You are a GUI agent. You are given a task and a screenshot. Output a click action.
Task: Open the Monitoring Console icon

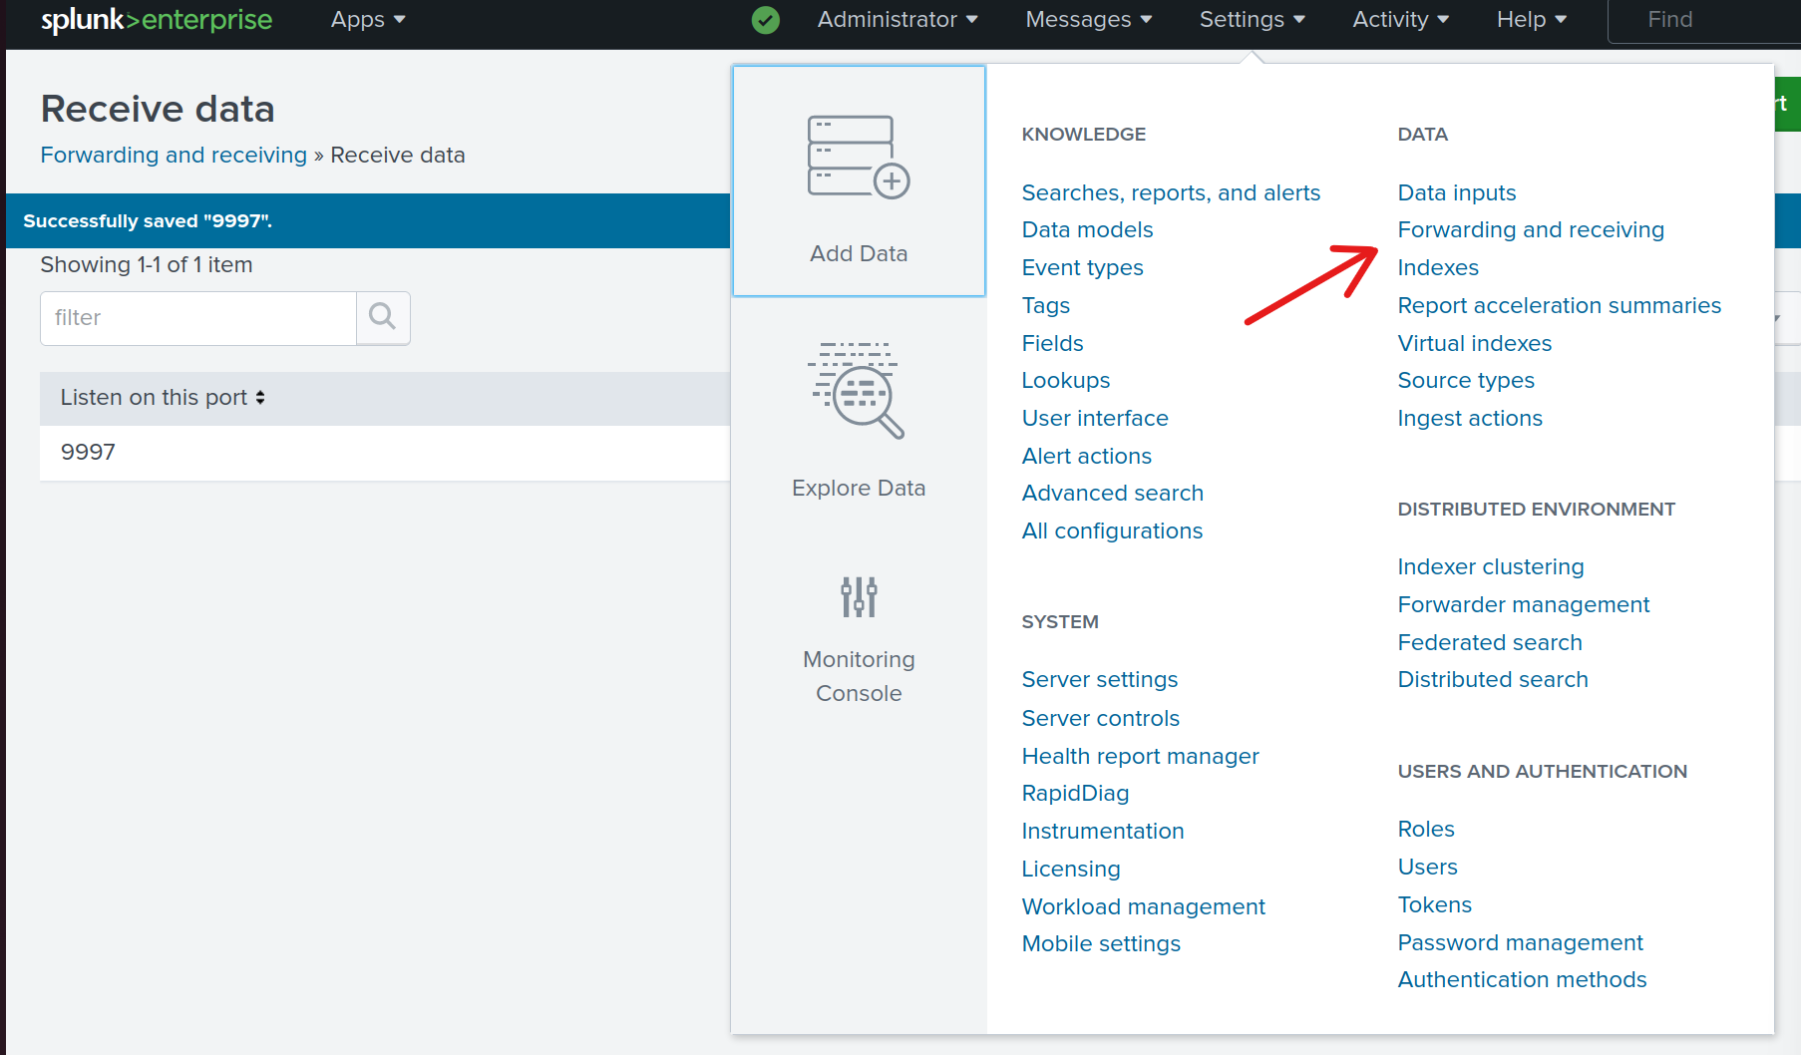[858, 596]
